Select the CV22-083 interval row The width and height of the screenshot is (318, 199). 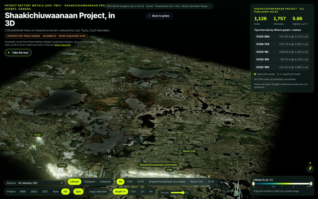click(x=282, y=37)
